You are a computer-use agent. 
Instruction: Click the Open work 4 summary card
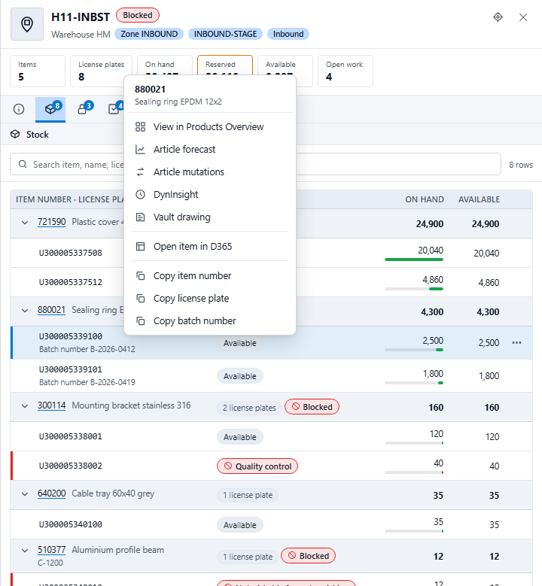point(346,71)
